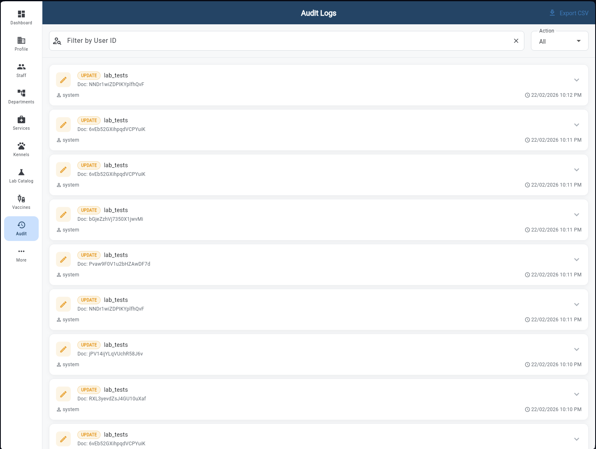Expand the entry for Doc Pvaw9F0V1u2bHZAwDF7d
This screenshot has height=449, width=596.
tap(577, 260)
